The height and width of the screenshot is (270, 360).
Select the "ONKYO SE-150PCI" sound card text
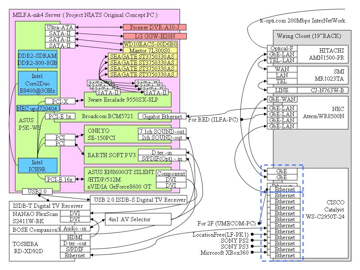(x=101, y=134)
